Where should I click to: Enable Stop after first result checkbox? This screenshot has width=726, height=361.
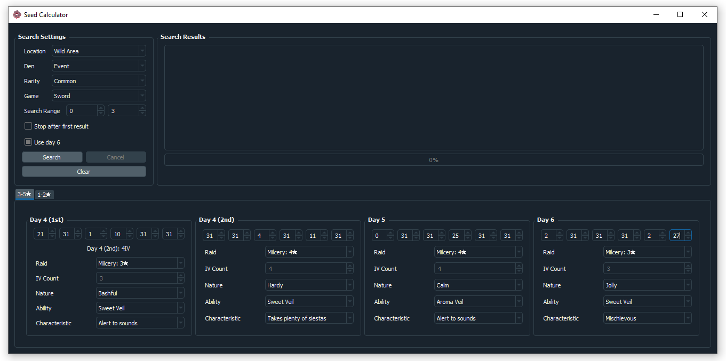[x=28, y=126]
